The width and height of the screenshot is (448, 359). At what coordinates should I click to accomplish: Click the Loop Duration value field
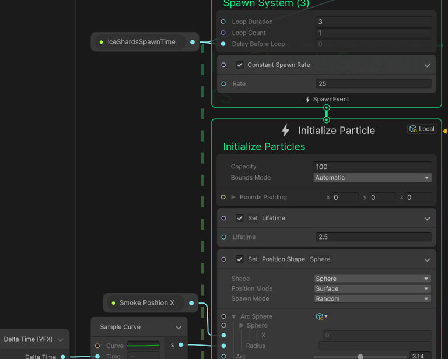tap(374, 22)
